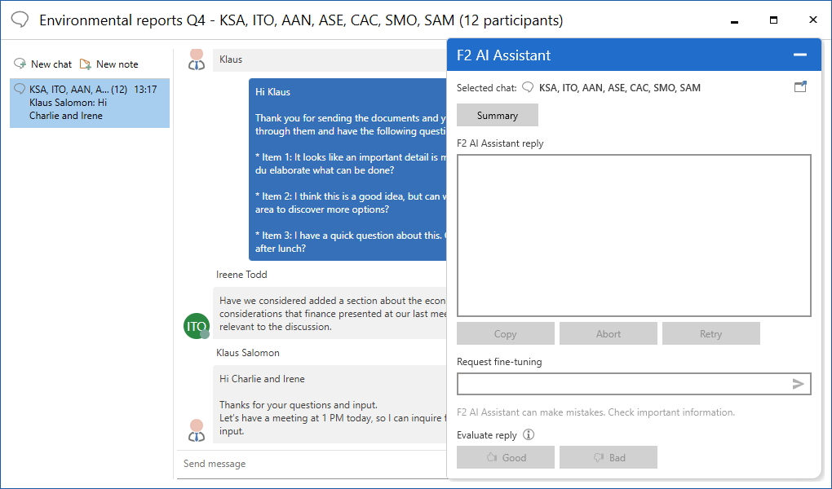832x489 pixels.
Task: Click the sender name 'Klaus Salomon'
Action: [248, 353]
